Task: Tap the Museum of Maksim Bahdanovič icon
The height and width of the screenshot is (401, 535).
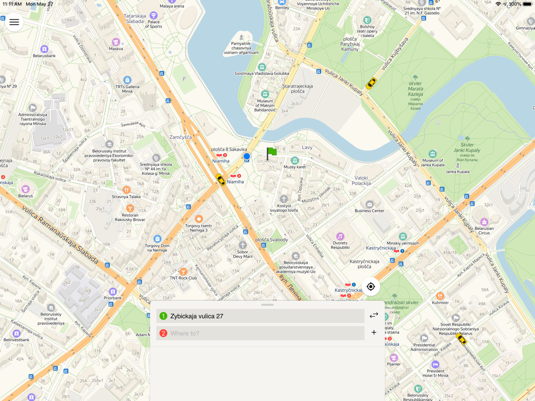Action: click(265, 94)
